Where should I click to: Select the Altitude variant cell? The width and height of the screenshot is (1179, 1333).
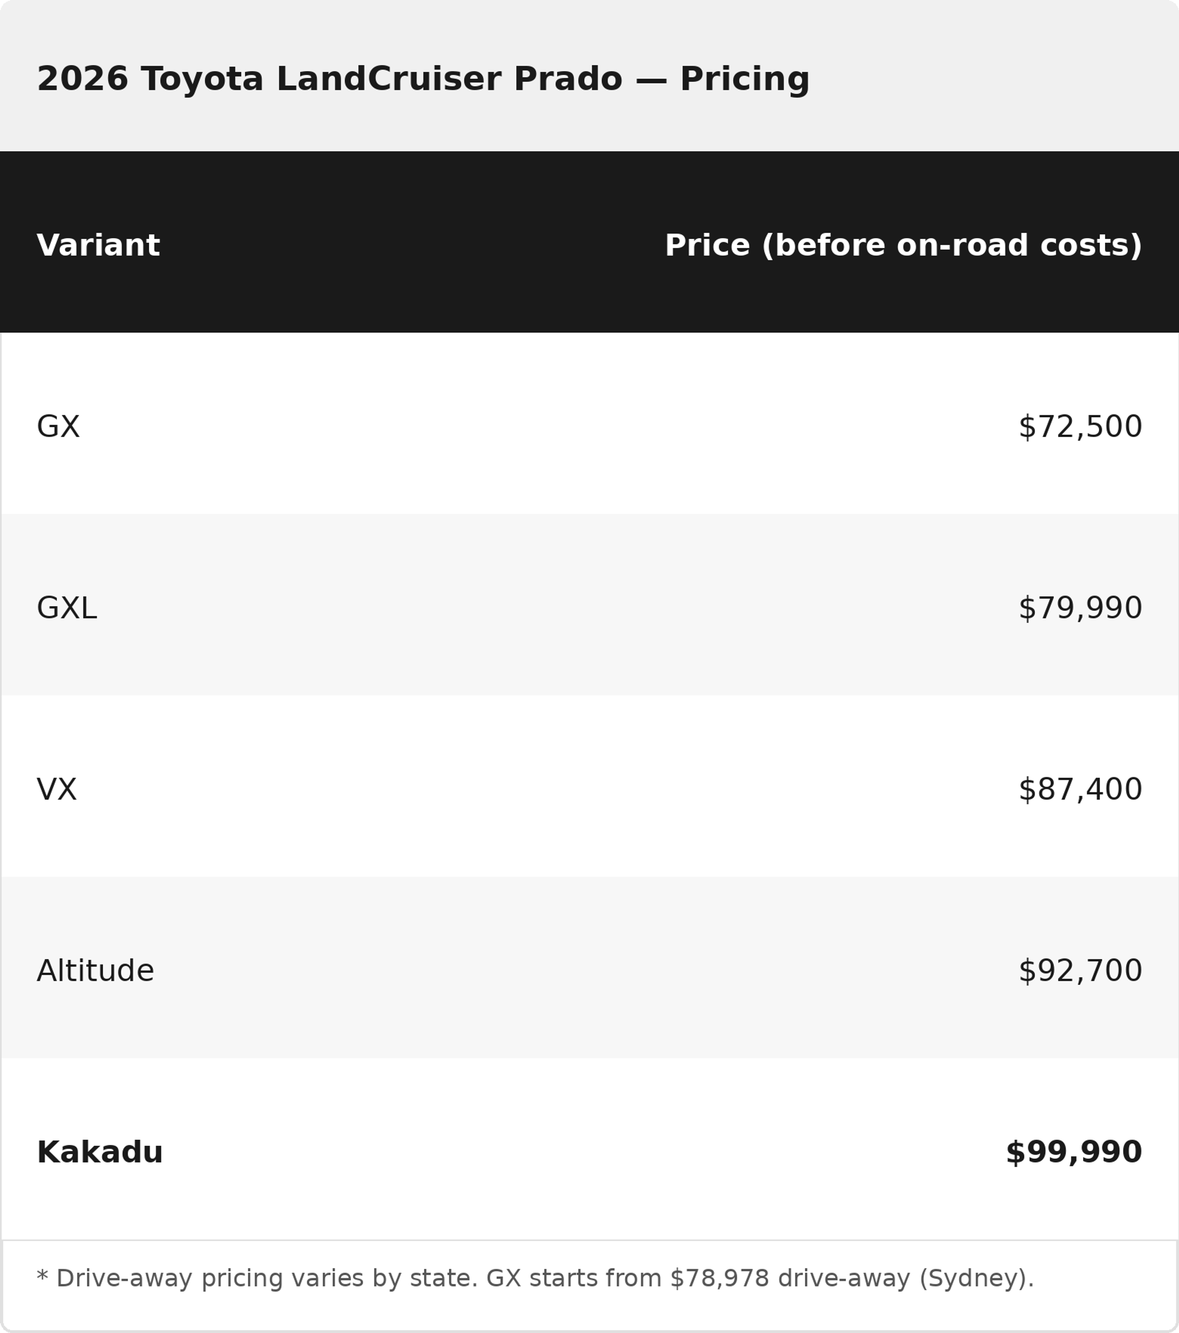coord(95,970)
